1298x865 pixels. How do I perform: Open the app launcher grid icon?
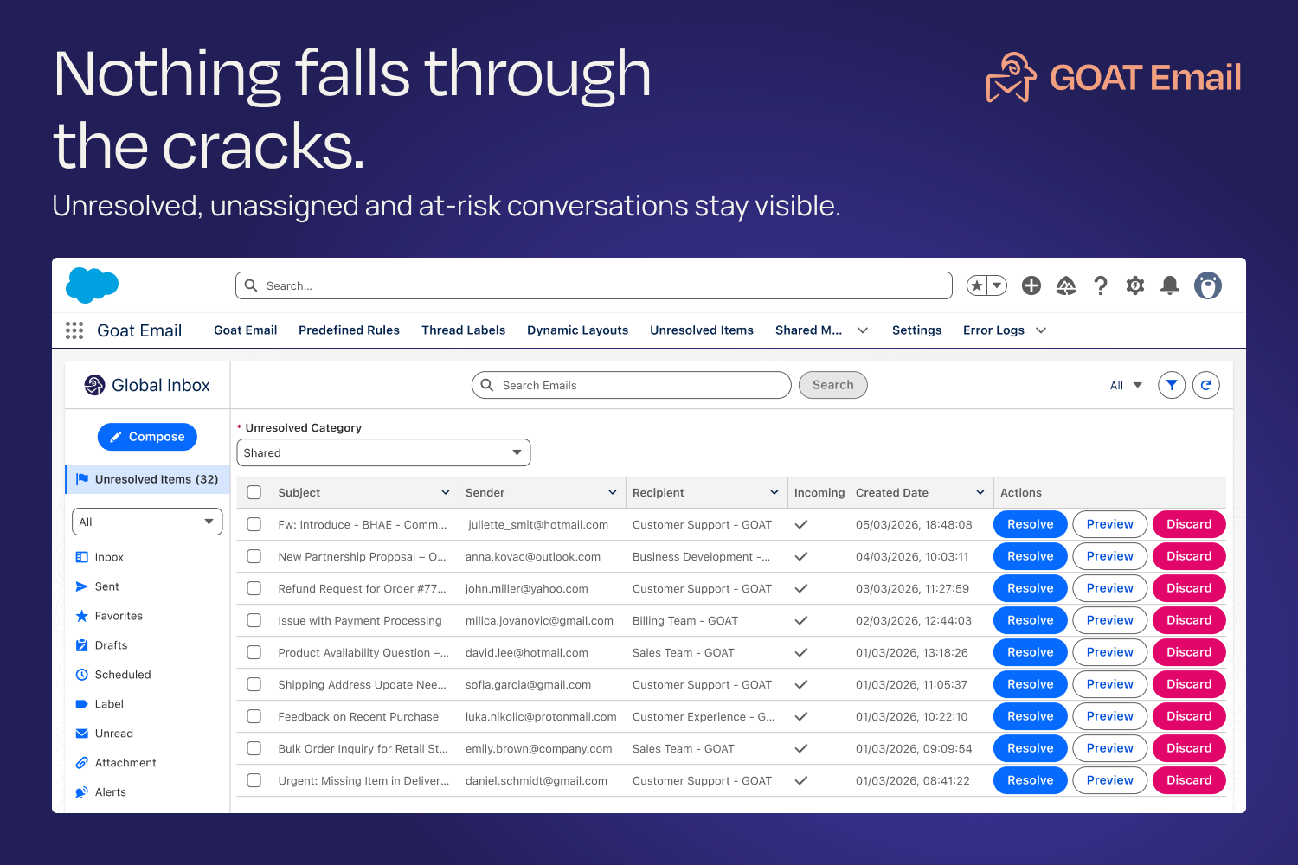(74, 330)
